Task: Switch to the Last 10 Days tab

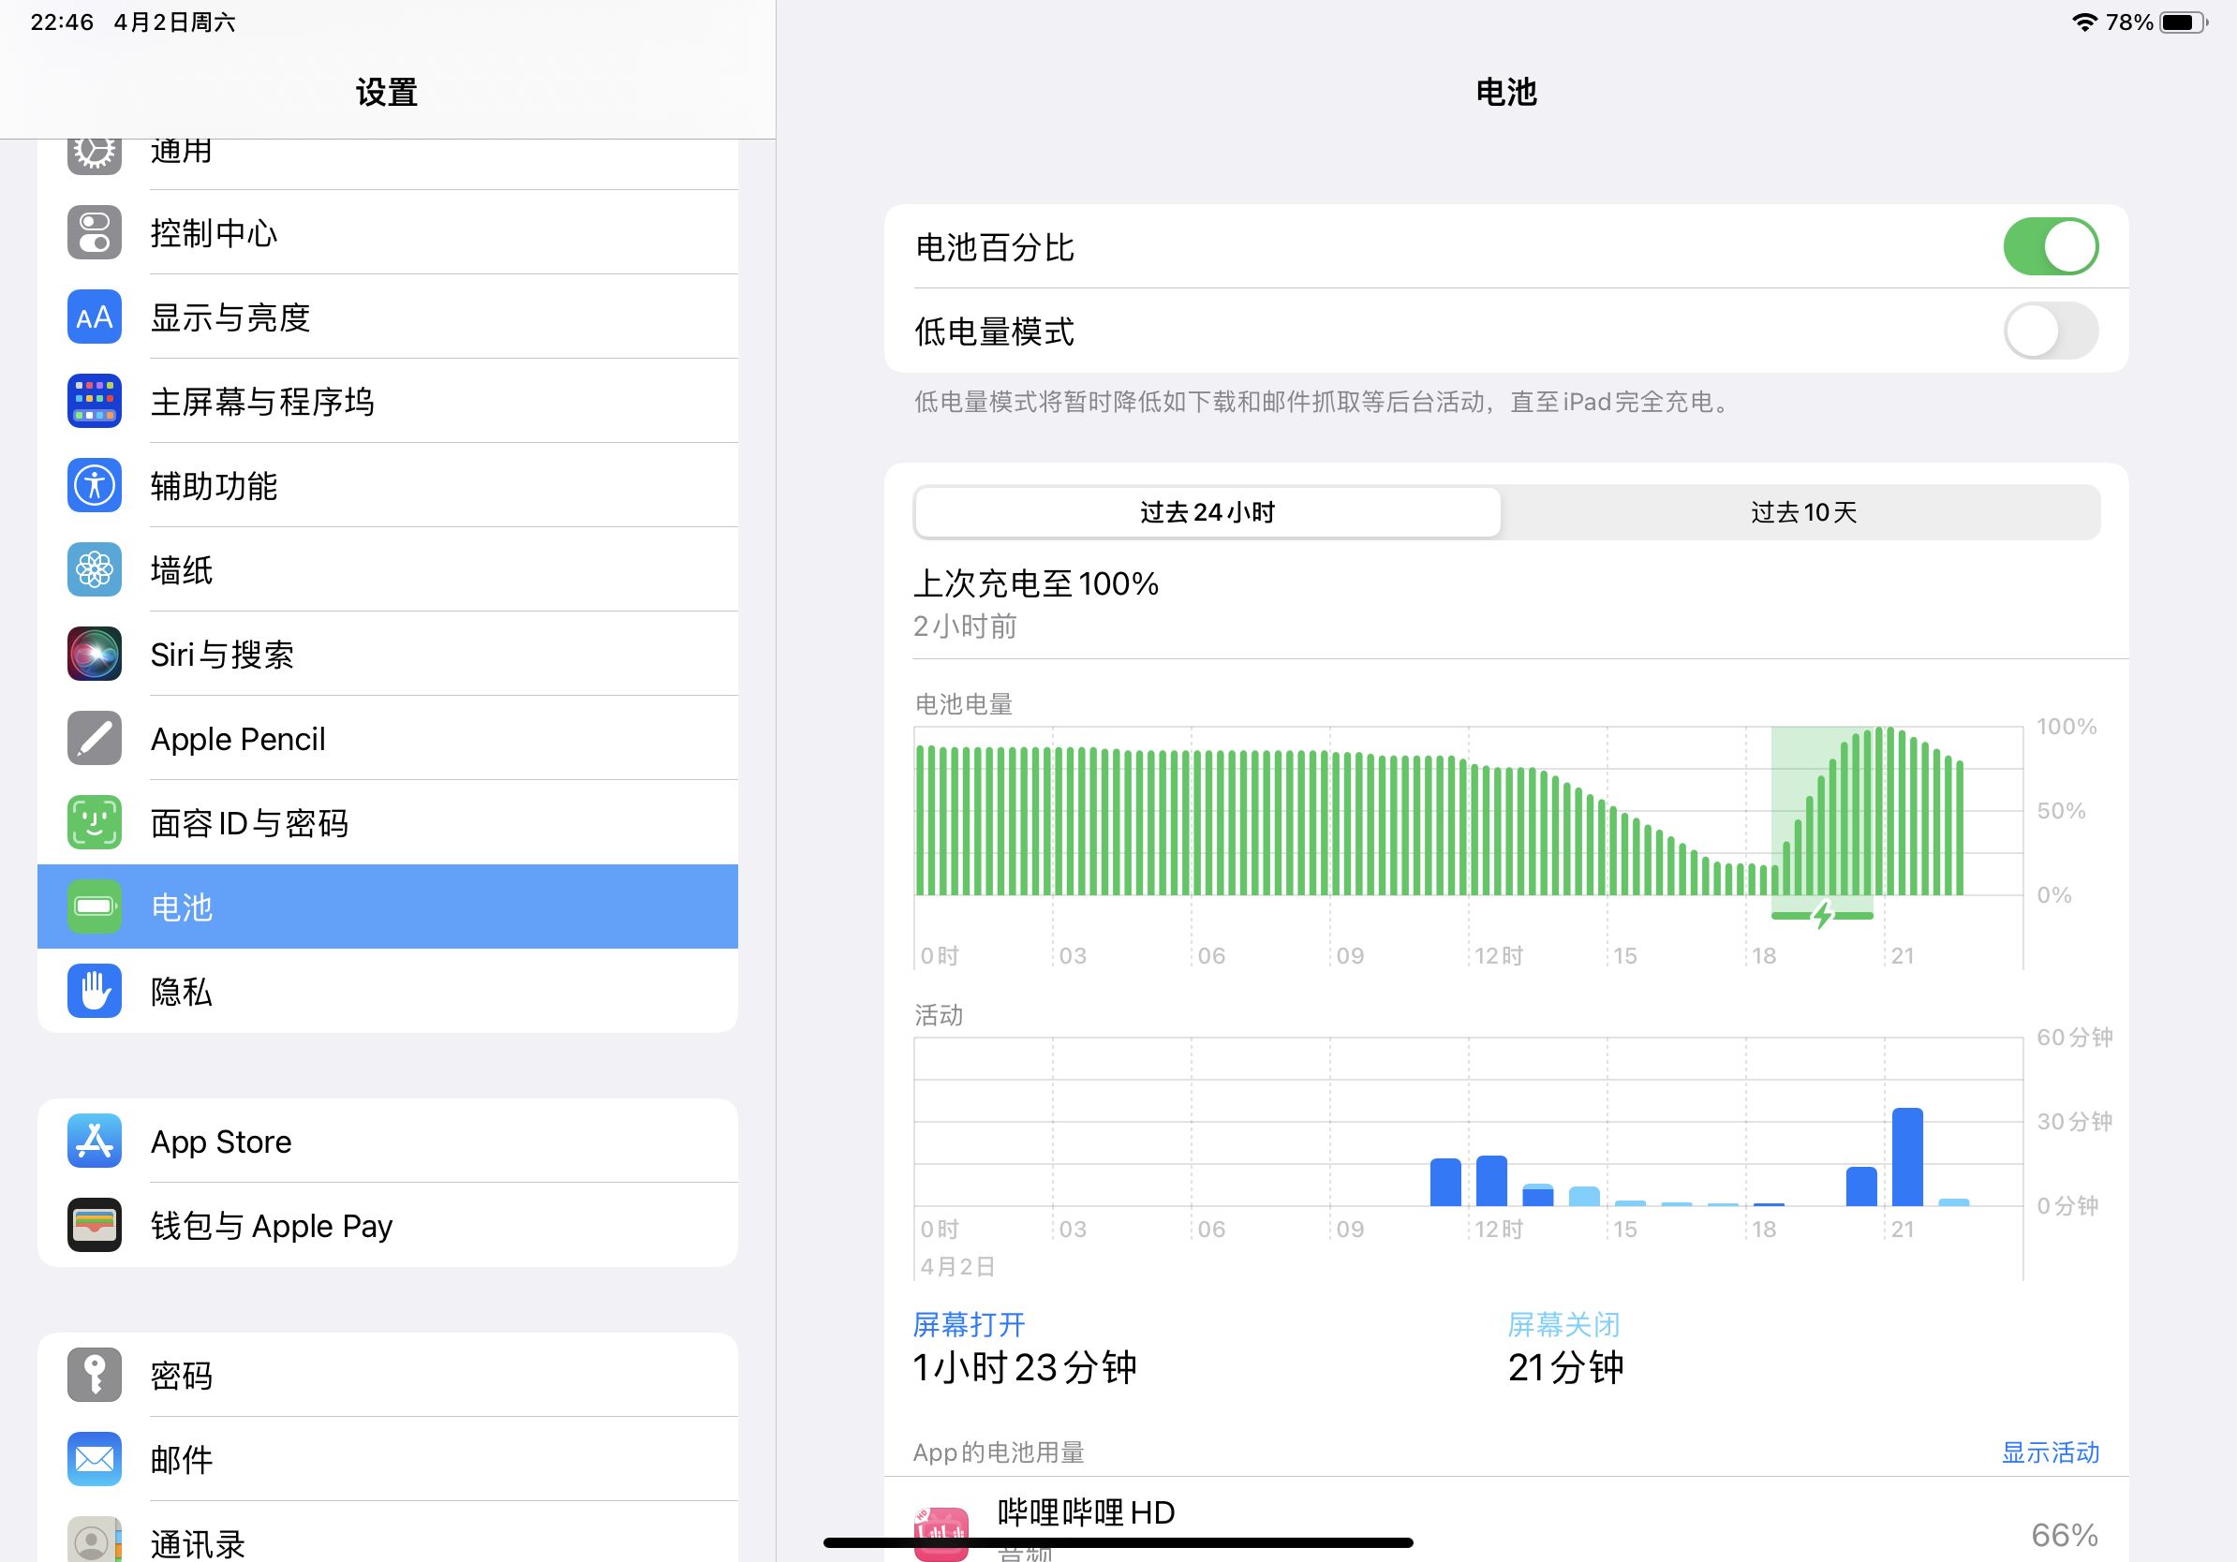Action: click(x=1803, y=512)
